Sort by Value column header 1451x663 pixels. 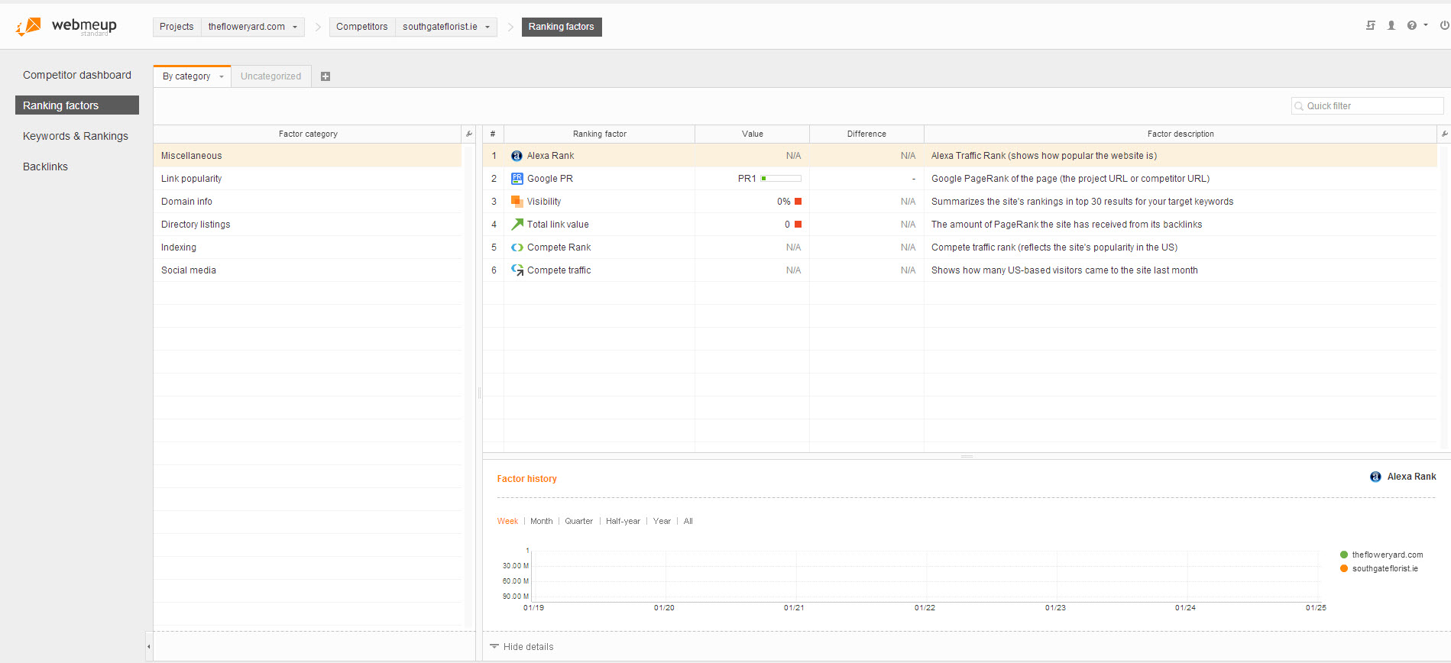[x=753, y=134]
